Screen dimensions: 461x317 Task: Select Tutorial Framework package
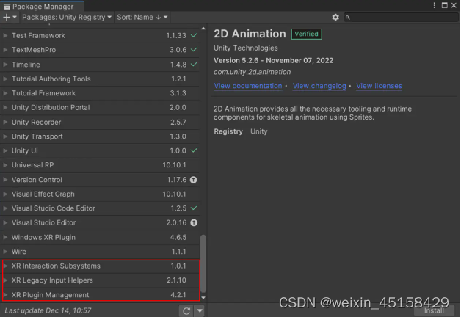(100, 93)
